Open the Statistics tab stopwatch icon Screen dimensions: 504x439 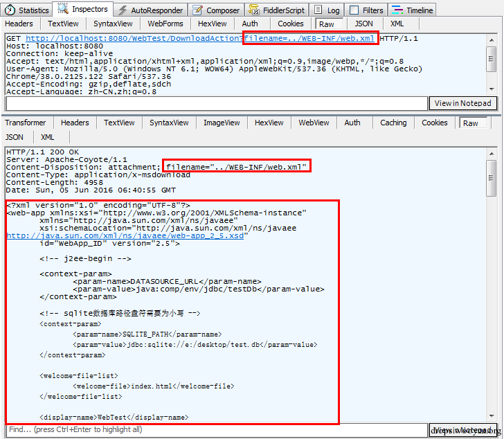10,10
